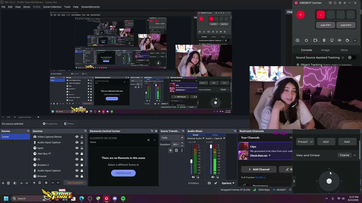
Task: Unlock the Browser source
Action: click(x=82, y=176)
